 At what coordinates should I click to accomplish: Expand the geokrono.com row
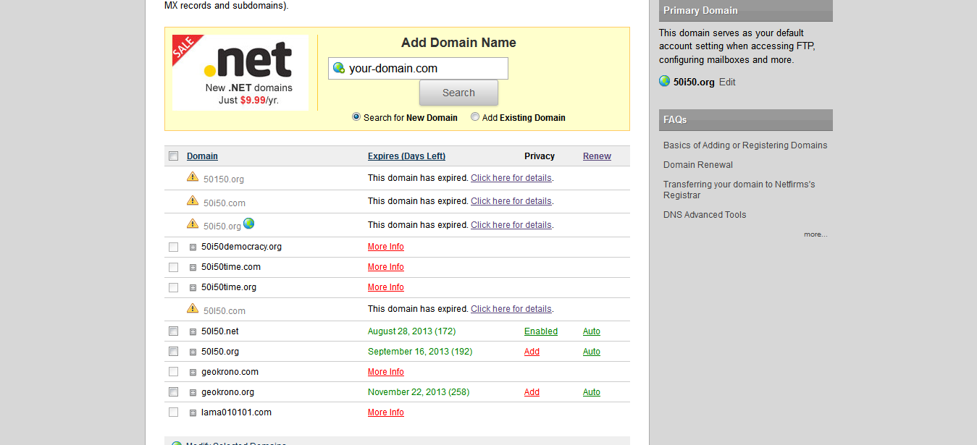[x=193, y=373]
